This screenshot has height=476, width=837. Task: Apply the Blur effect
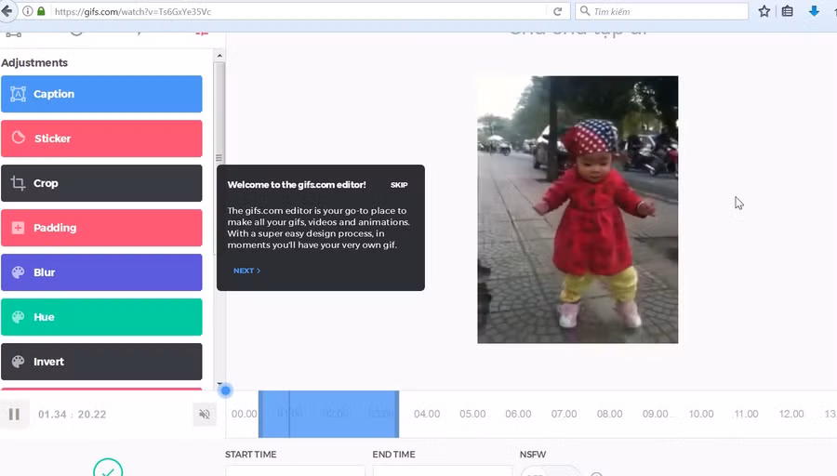[x=101, y=272]
